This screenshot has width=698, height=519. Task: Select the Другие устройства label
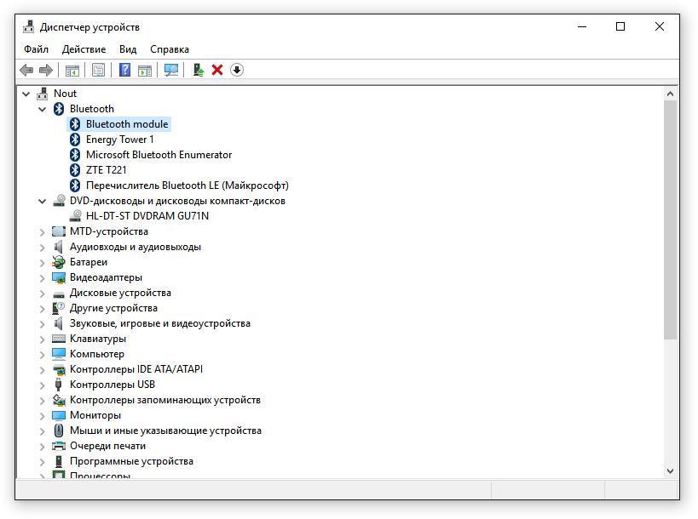(x=113, y=308)
